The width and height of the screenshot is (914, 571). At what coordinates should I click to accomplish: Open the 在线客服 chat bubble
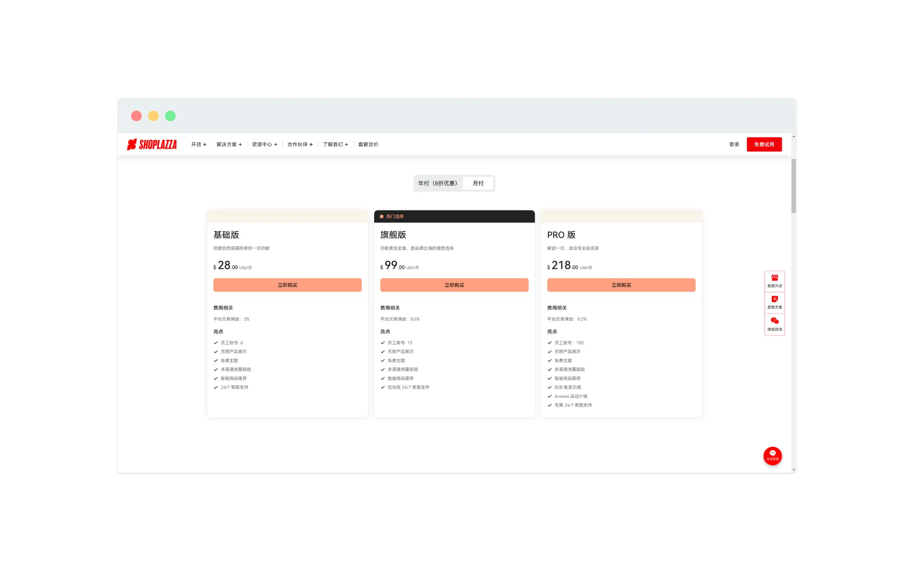772,455
